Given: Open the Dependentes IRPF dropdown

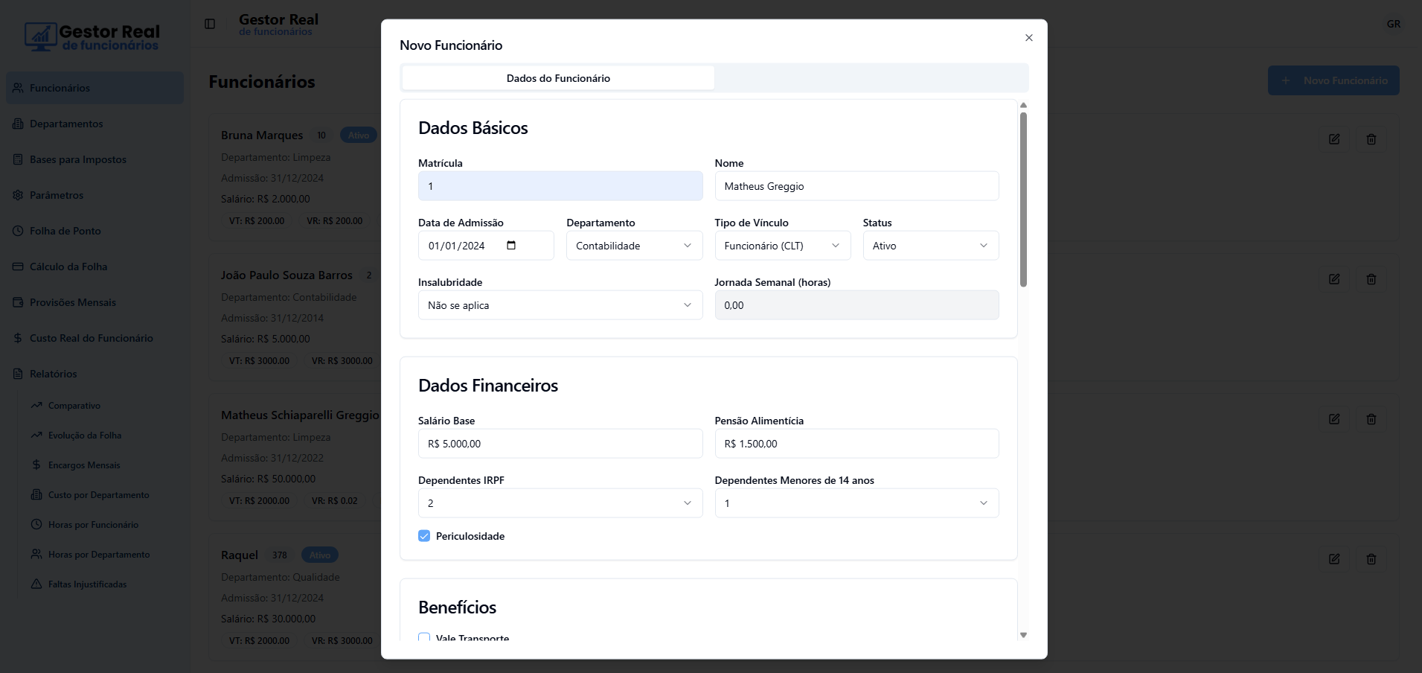Looking at the screenshot, I should coord(560,503).
